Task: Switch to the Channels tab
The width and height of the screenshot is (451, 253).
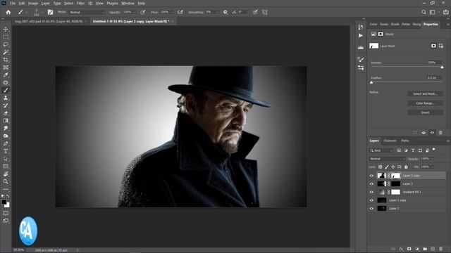Action: click(390, 141)
